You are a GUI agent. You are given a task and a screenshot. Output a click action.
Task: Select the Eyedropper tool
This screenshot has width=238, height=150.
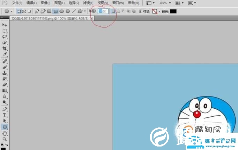pos(5,55)
